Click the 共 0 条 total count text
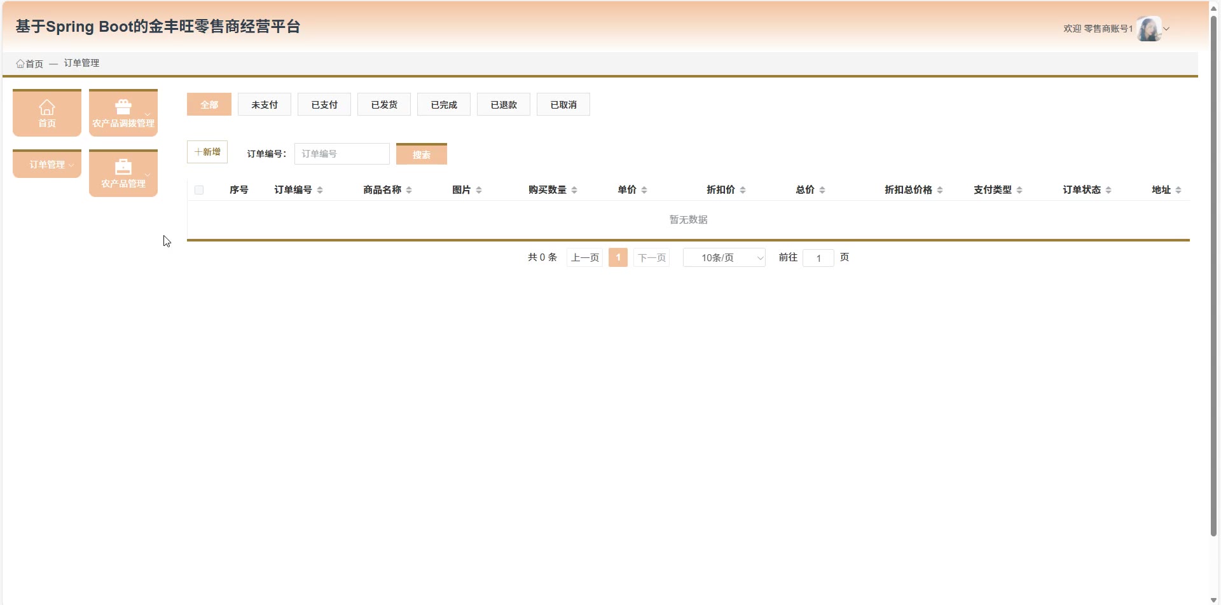1221x605 pixels. pos(542,257)
